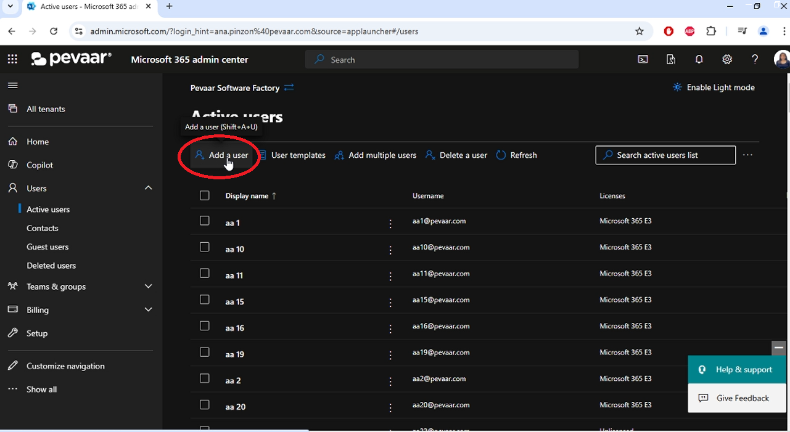Expand the Teams & groups section chevron

[x=148, y=286]
